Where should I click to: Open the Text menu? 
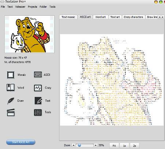pyautogui.click(x=10, y=7)
